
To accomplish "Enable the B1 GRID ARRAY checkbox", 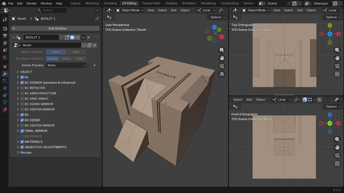I will pos(22,99).
